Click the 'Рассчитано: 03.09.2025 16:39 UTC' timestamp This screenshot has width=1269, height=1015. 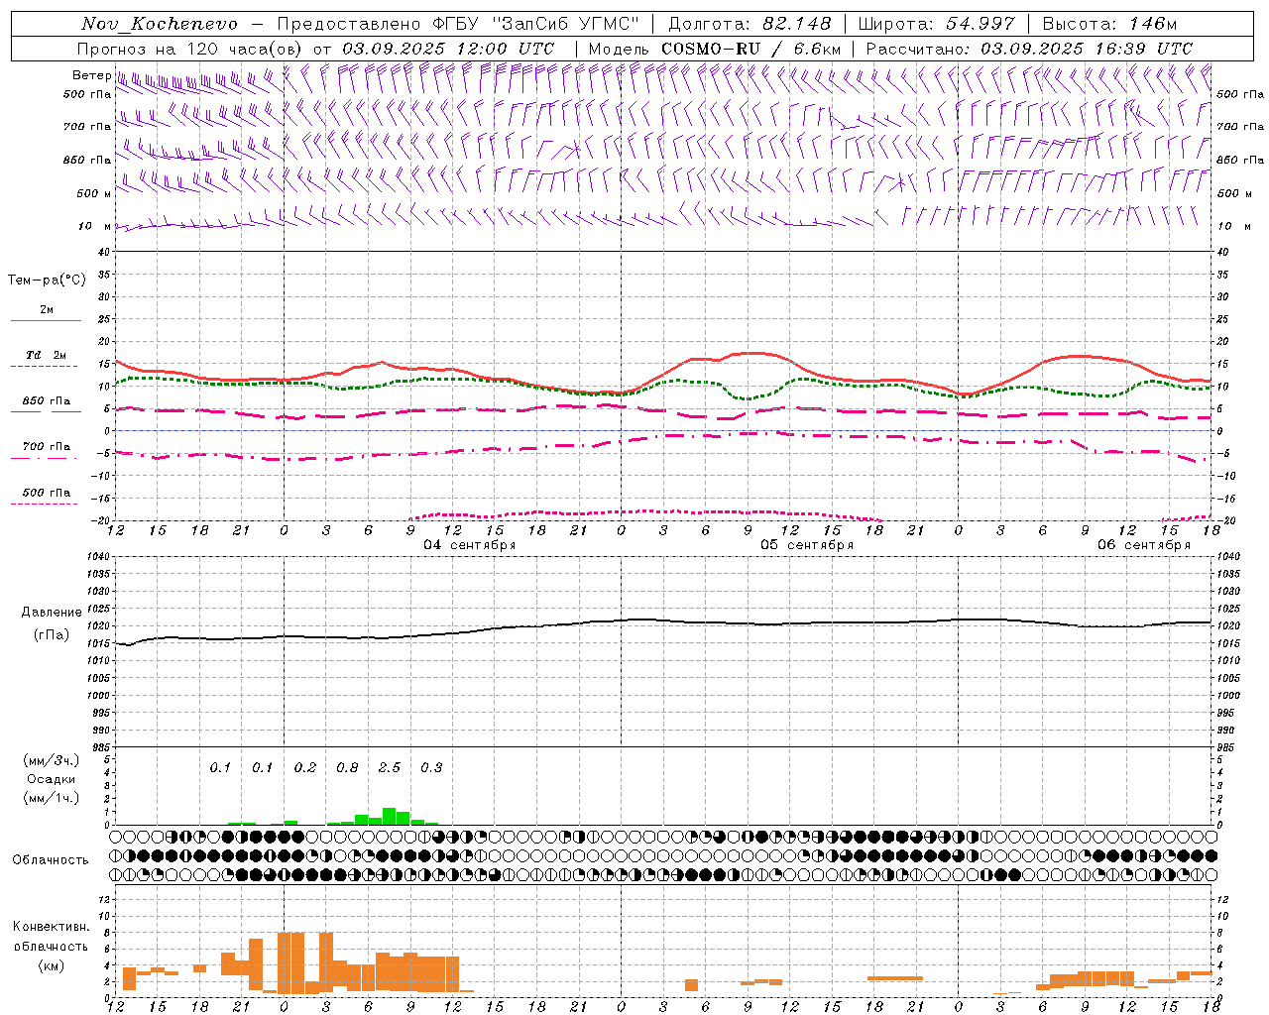coord(1029,49)
